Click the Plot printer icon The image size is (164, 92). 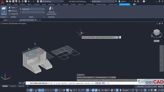point(26,1)
